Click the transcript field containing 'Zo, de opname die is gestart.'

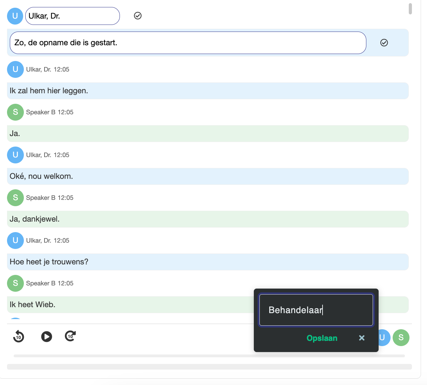(188, 42)
